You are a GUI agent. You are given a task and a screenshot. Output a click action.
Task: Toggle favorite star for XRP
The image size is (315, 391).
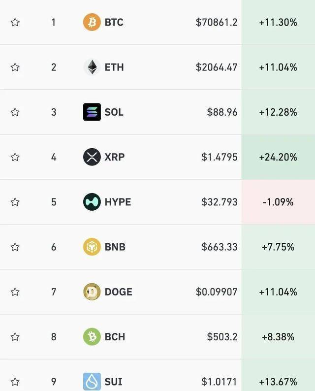(15, 157)
